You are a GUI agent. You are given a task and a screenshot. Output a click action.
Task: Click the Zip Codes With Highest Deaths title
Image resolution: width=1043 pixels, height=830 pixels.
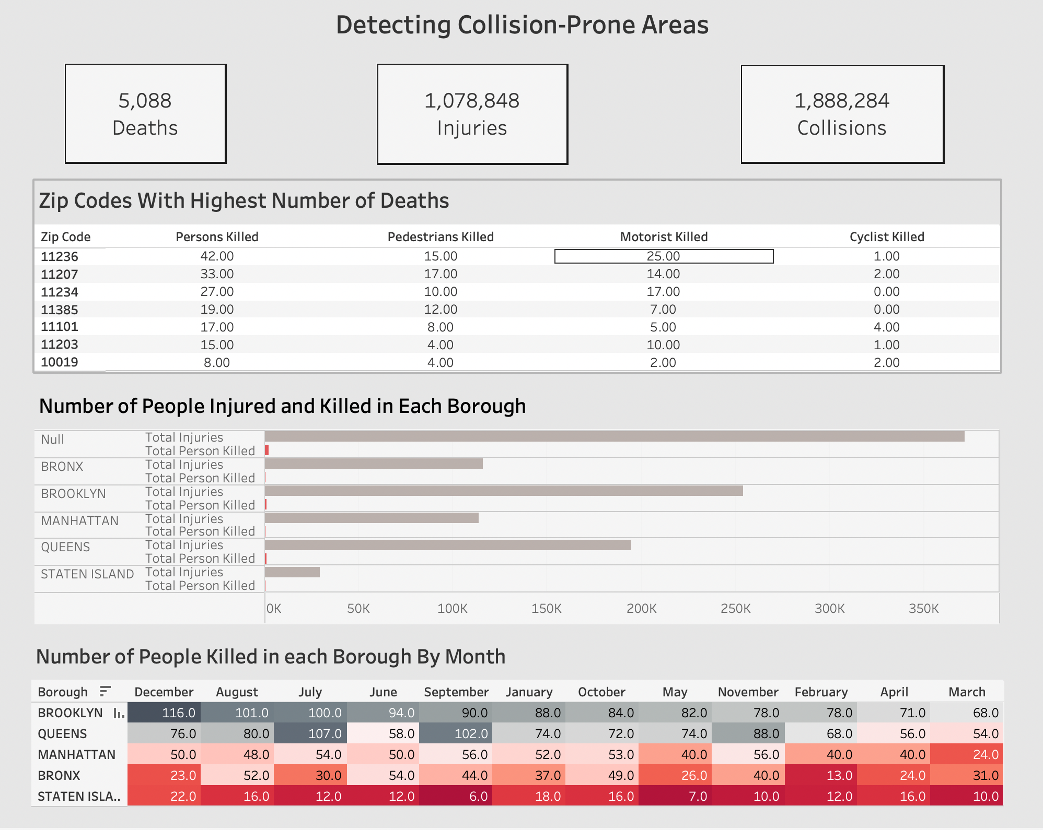244,201
